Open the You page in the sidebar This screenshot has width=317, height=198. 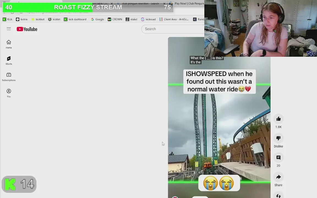9,93
